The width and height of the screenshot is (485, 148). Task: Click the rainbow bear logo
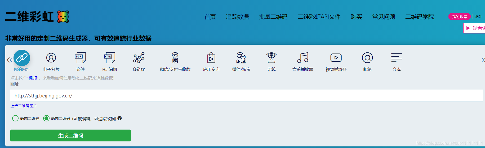[63, 17]
